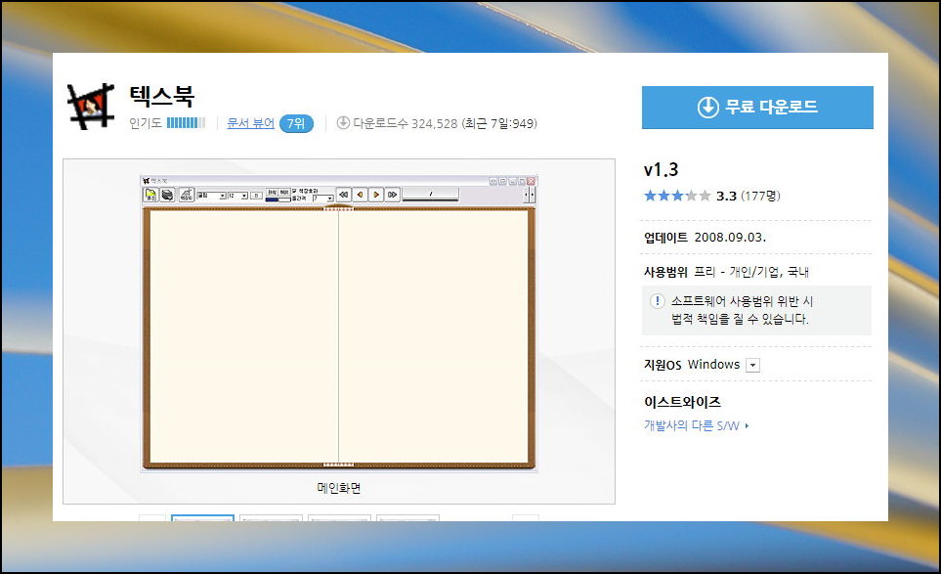Click the toolbar scroll arrows at right
Image resolution: width=941 pixels, height=574 pixels.
(530, 195)
